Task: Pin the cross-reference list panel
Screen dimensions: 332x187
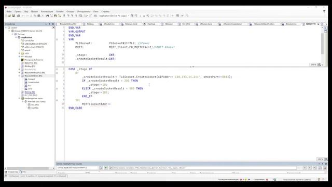Action: (x=323, y=164)
